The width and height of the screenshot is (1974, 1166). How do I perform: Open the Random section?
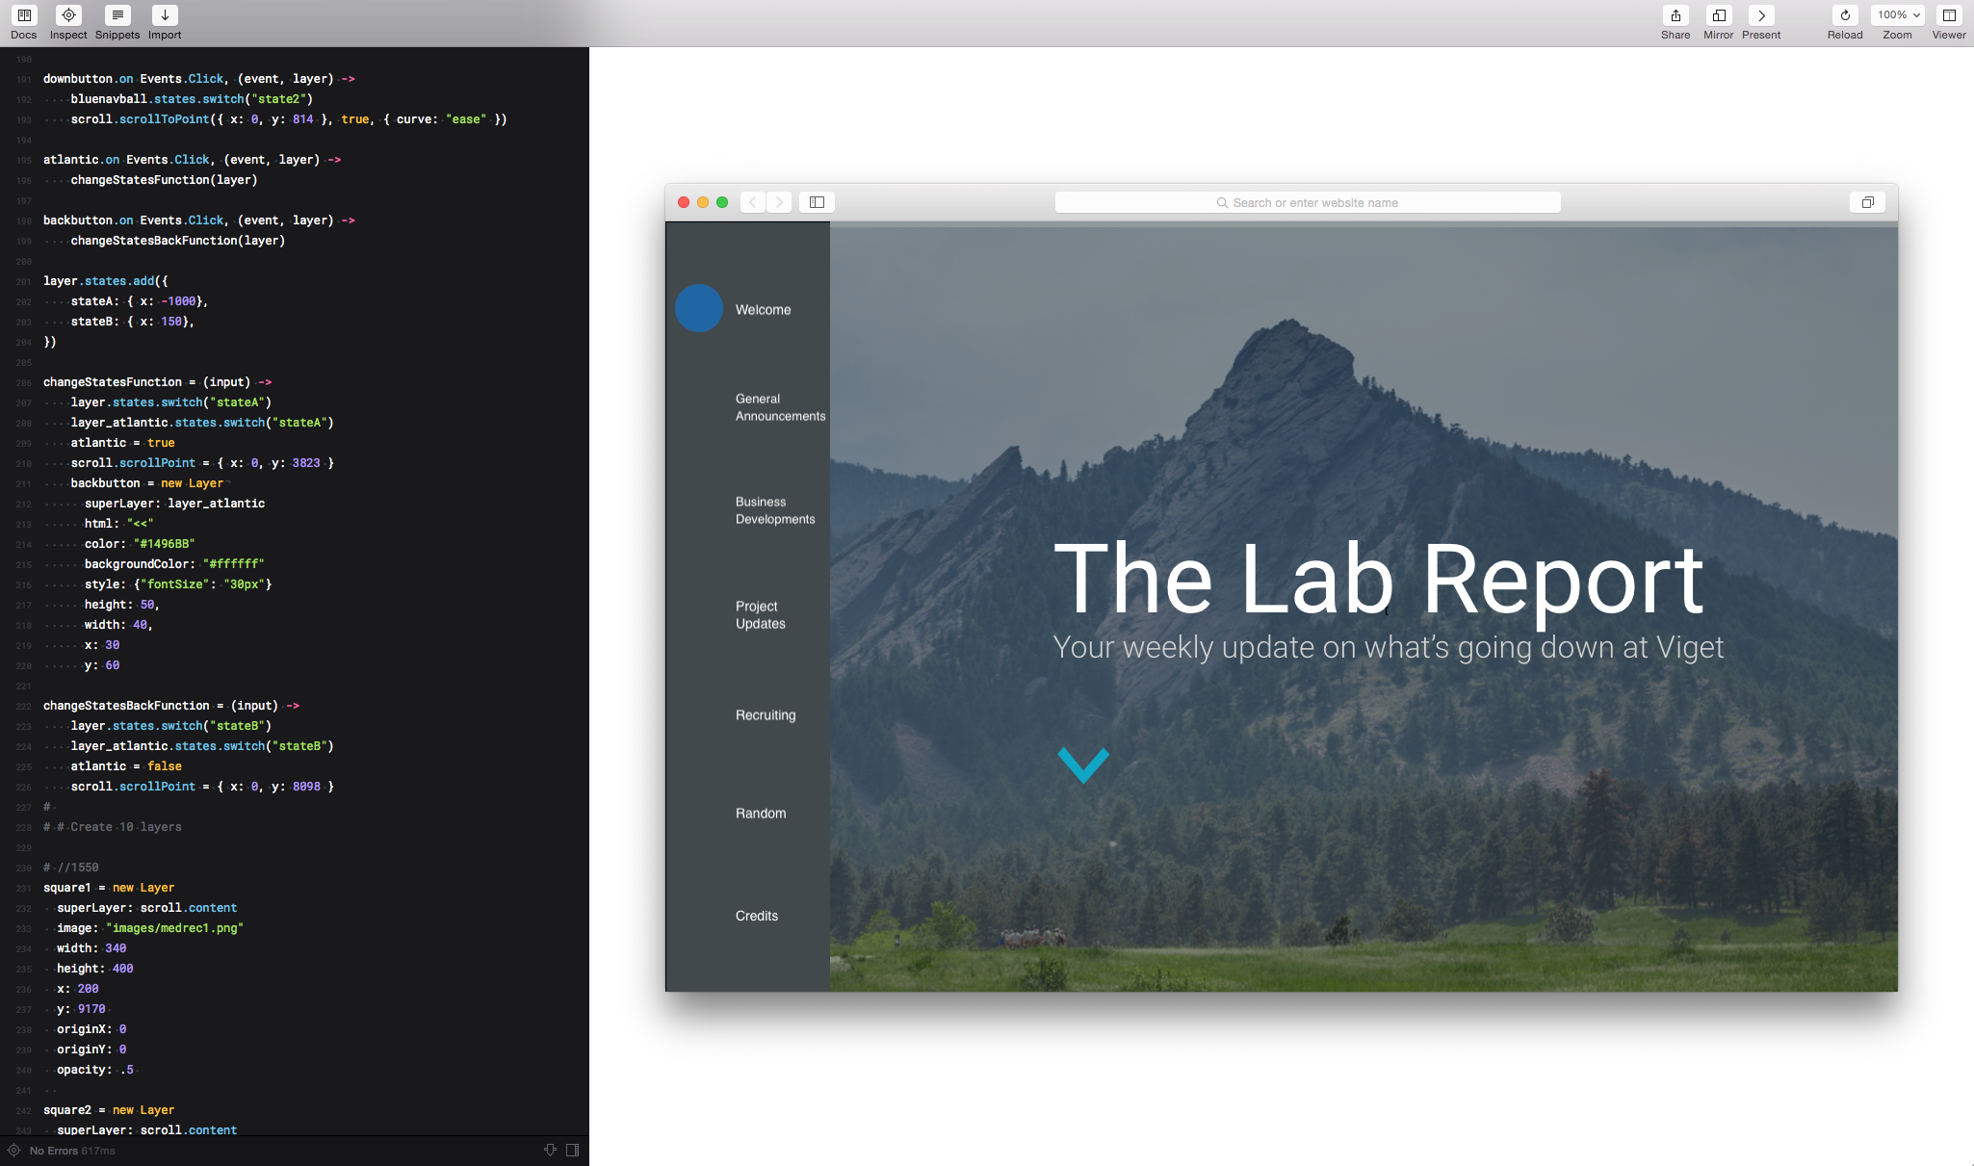(761, 814)
